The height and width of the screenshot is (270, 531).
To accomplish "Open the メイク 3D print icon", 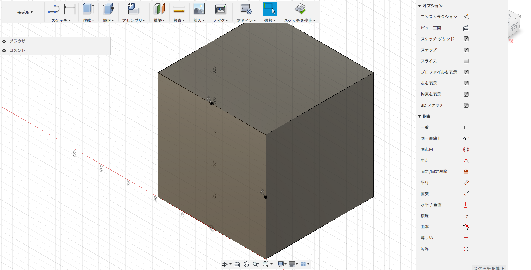I will coord(221,9).
